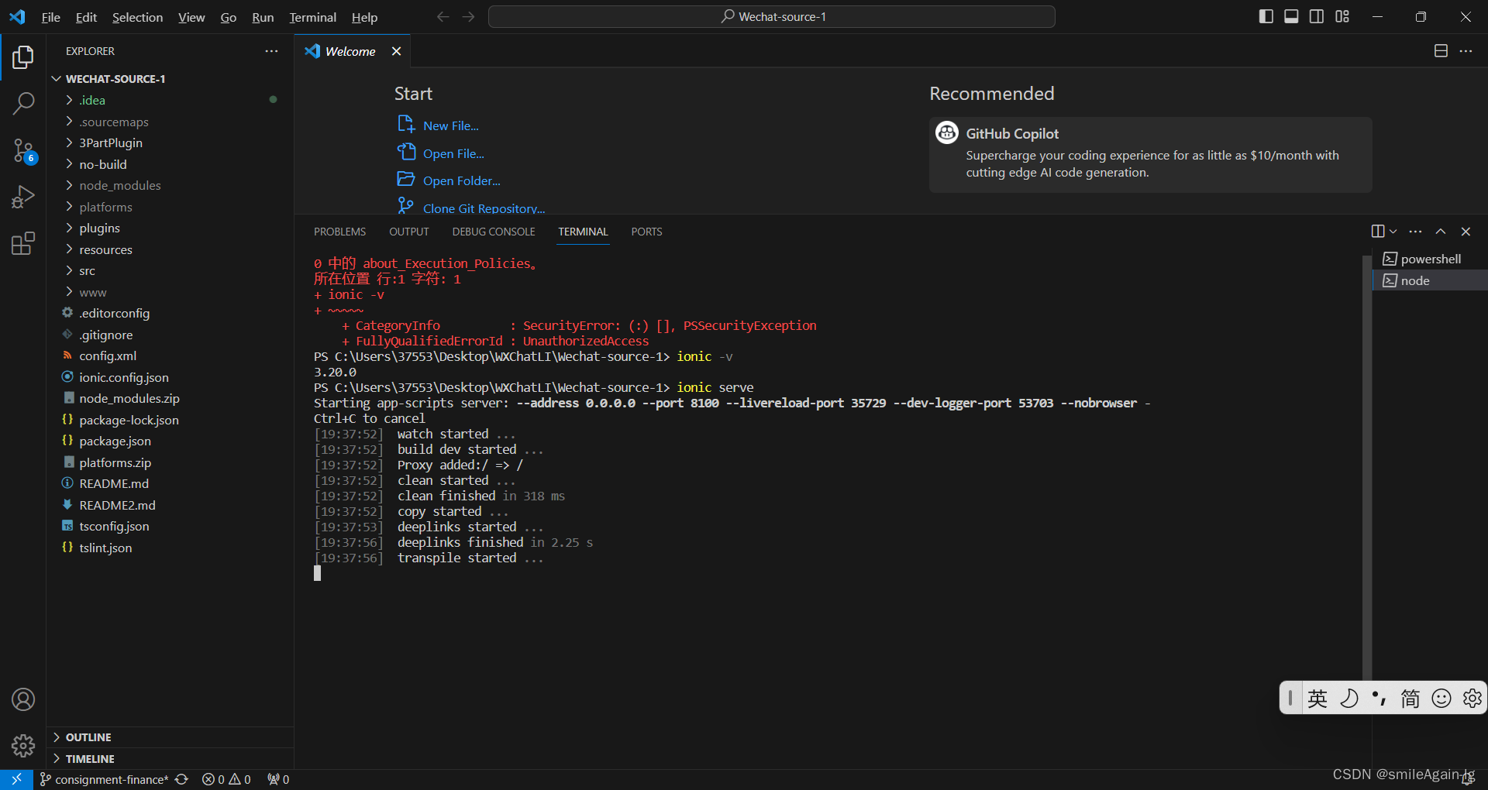Switch to the PORTS tab

tap(646, 232)
